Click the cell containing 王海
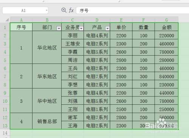 point(73,126)
